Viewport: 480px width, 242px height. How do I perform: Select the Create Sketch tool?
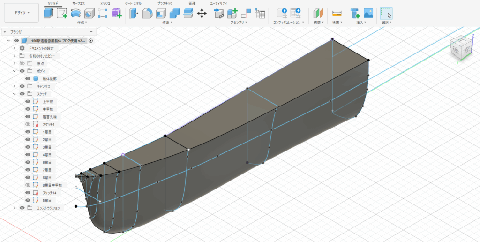click(x=62, y=13)
